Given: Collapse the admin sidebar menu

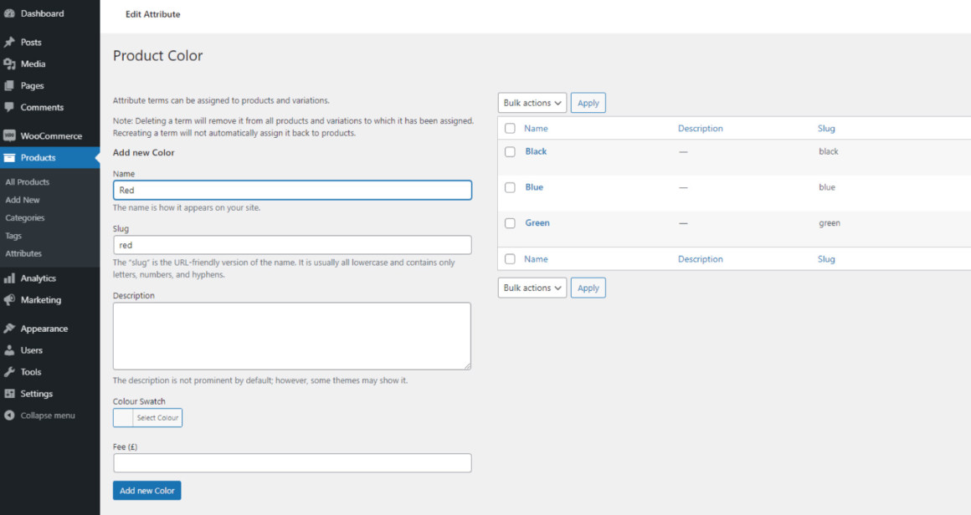Looking at the screenshot, I should click(39, 416).
